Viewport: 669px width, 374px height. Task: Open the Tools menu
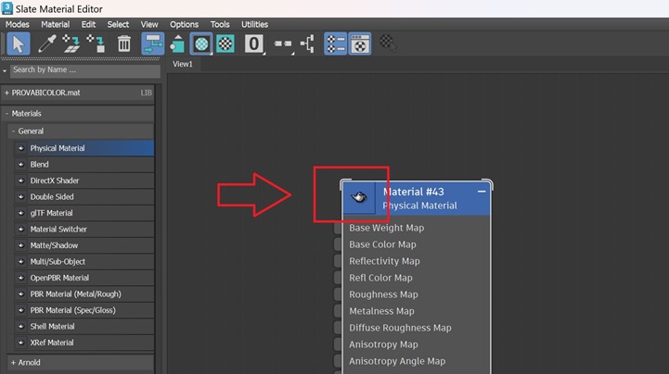click(220, 24)
